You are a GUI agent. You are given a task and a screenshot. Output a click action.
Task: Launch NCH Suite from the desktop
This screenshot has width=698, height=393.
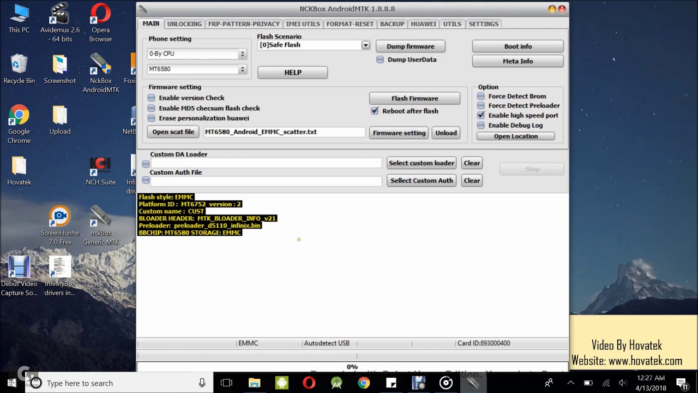[x=101, y=171]
